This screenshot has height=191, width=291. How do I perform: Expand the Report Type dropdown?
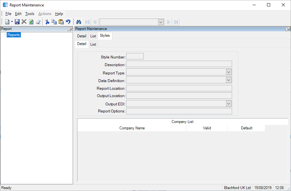tap(229, 72)
